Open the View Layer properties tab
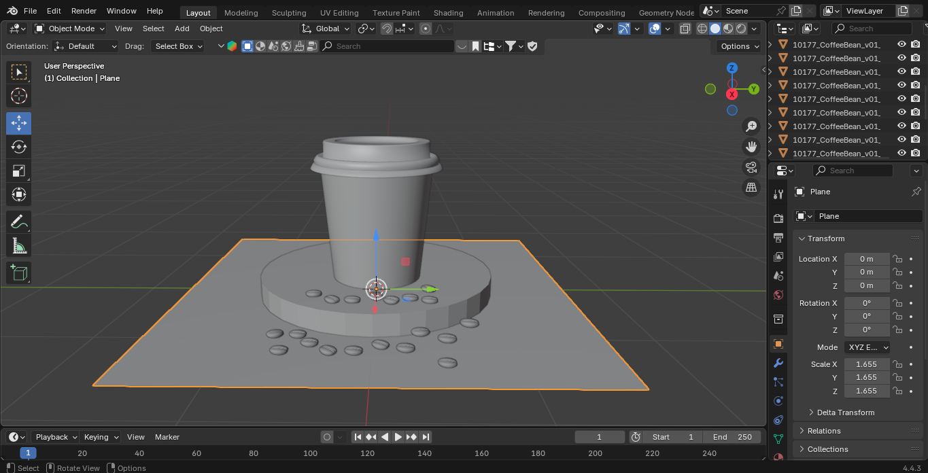This screenshot has height=473, width=928. coord(778,257)
